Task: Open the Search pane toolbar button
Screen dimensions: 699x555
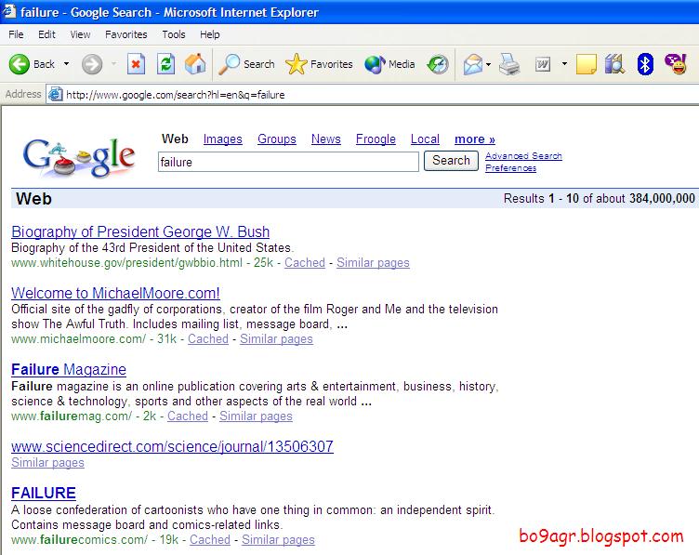Action: (246, 64)
